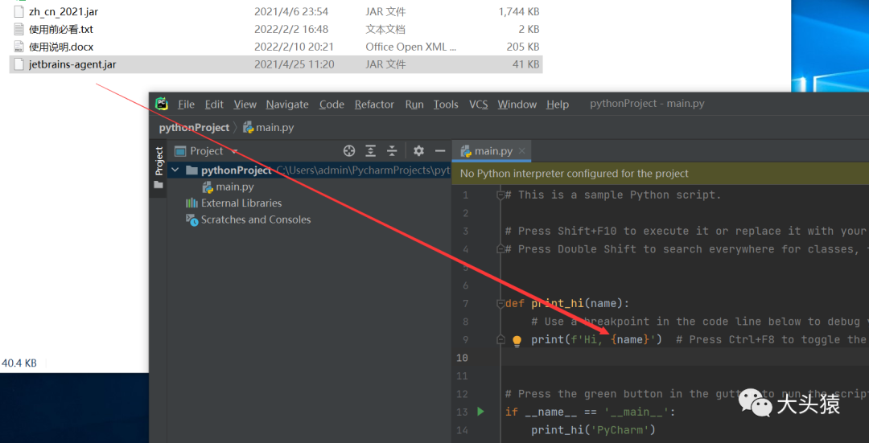
Task: Click the No Python interpreter notification banner
Action: (x=661, y=174)
